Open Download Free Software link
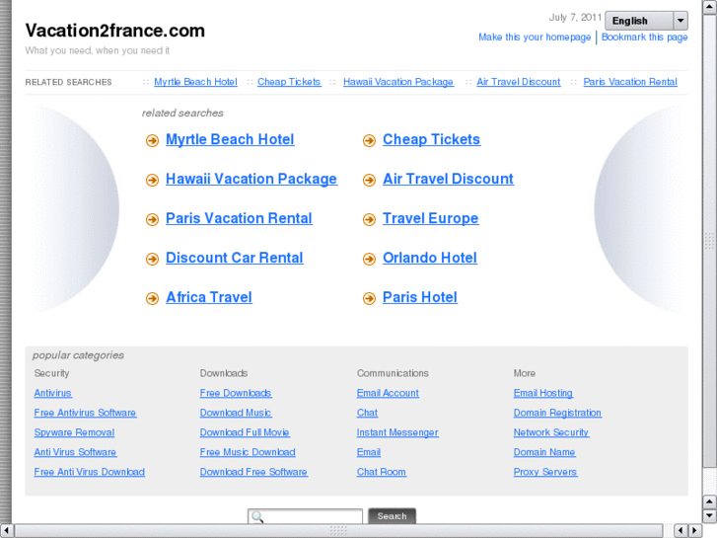 pyautogui.click(x=253, y=472)
